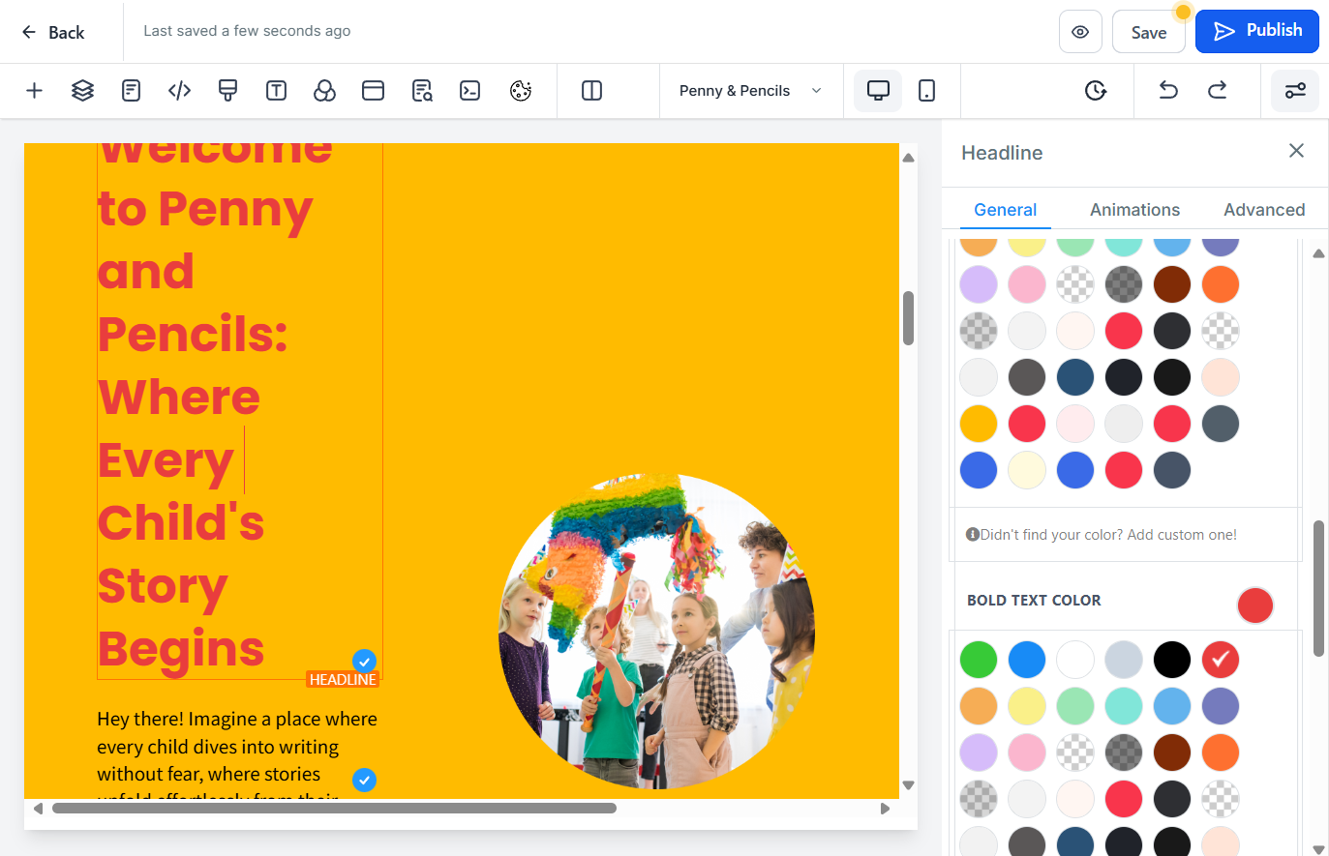Pick the black bold text color swatch
Image resolution: width=1329 pixels, height=856 pixels.
(x=1172, y=660)
